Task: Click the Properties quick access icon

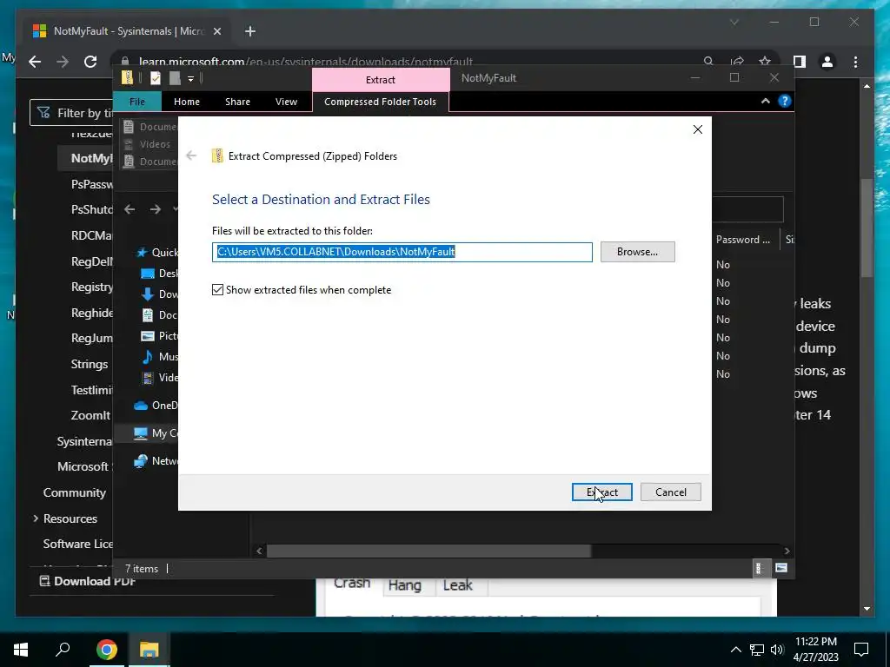Action: tap(155, 77)
